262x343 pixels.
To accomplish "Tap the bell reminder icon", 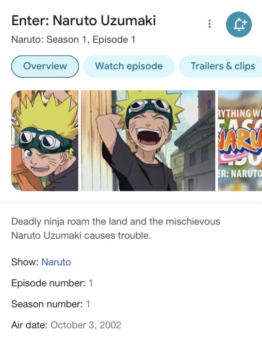I will [239, 24].
